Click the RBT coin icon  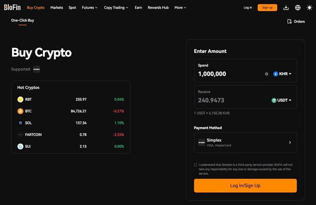click(x=20, y=100)
